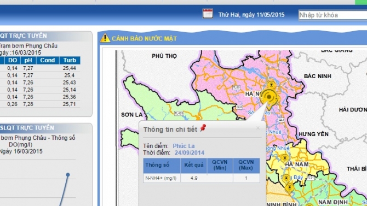
Task: Click the 'HƯNG YÊN' province label
Action: click(314, 134)
